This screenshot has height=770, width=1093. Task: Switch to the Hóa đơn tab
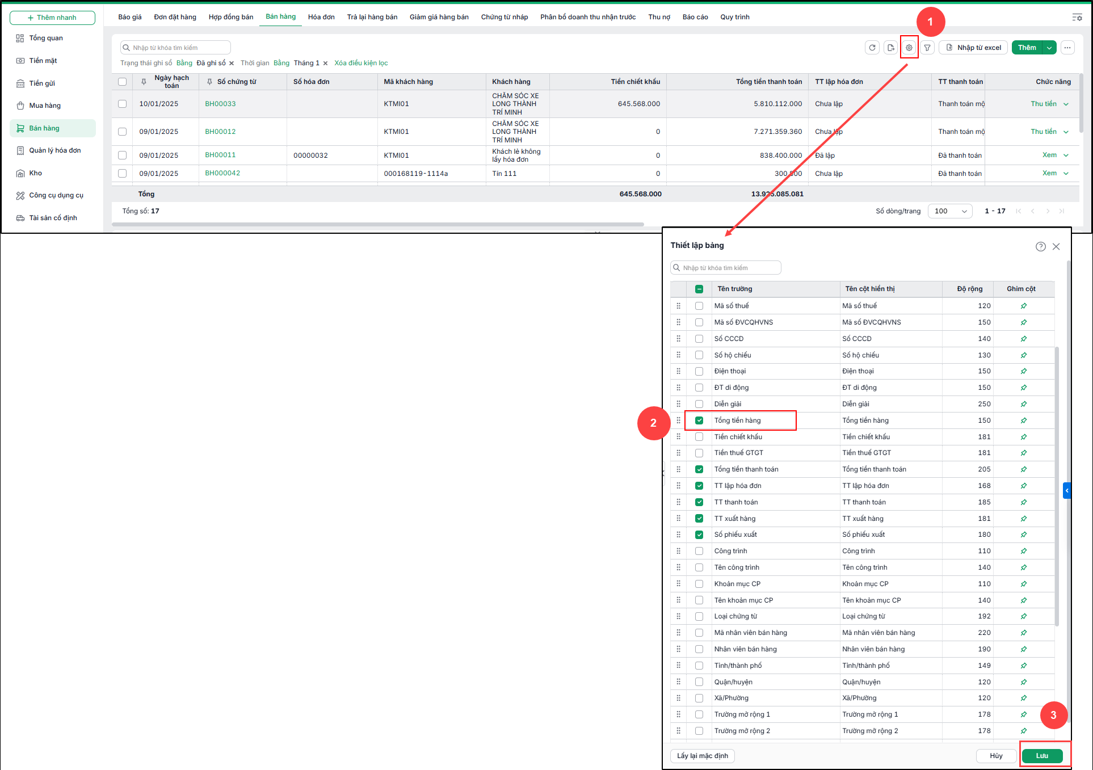[321, 17]
